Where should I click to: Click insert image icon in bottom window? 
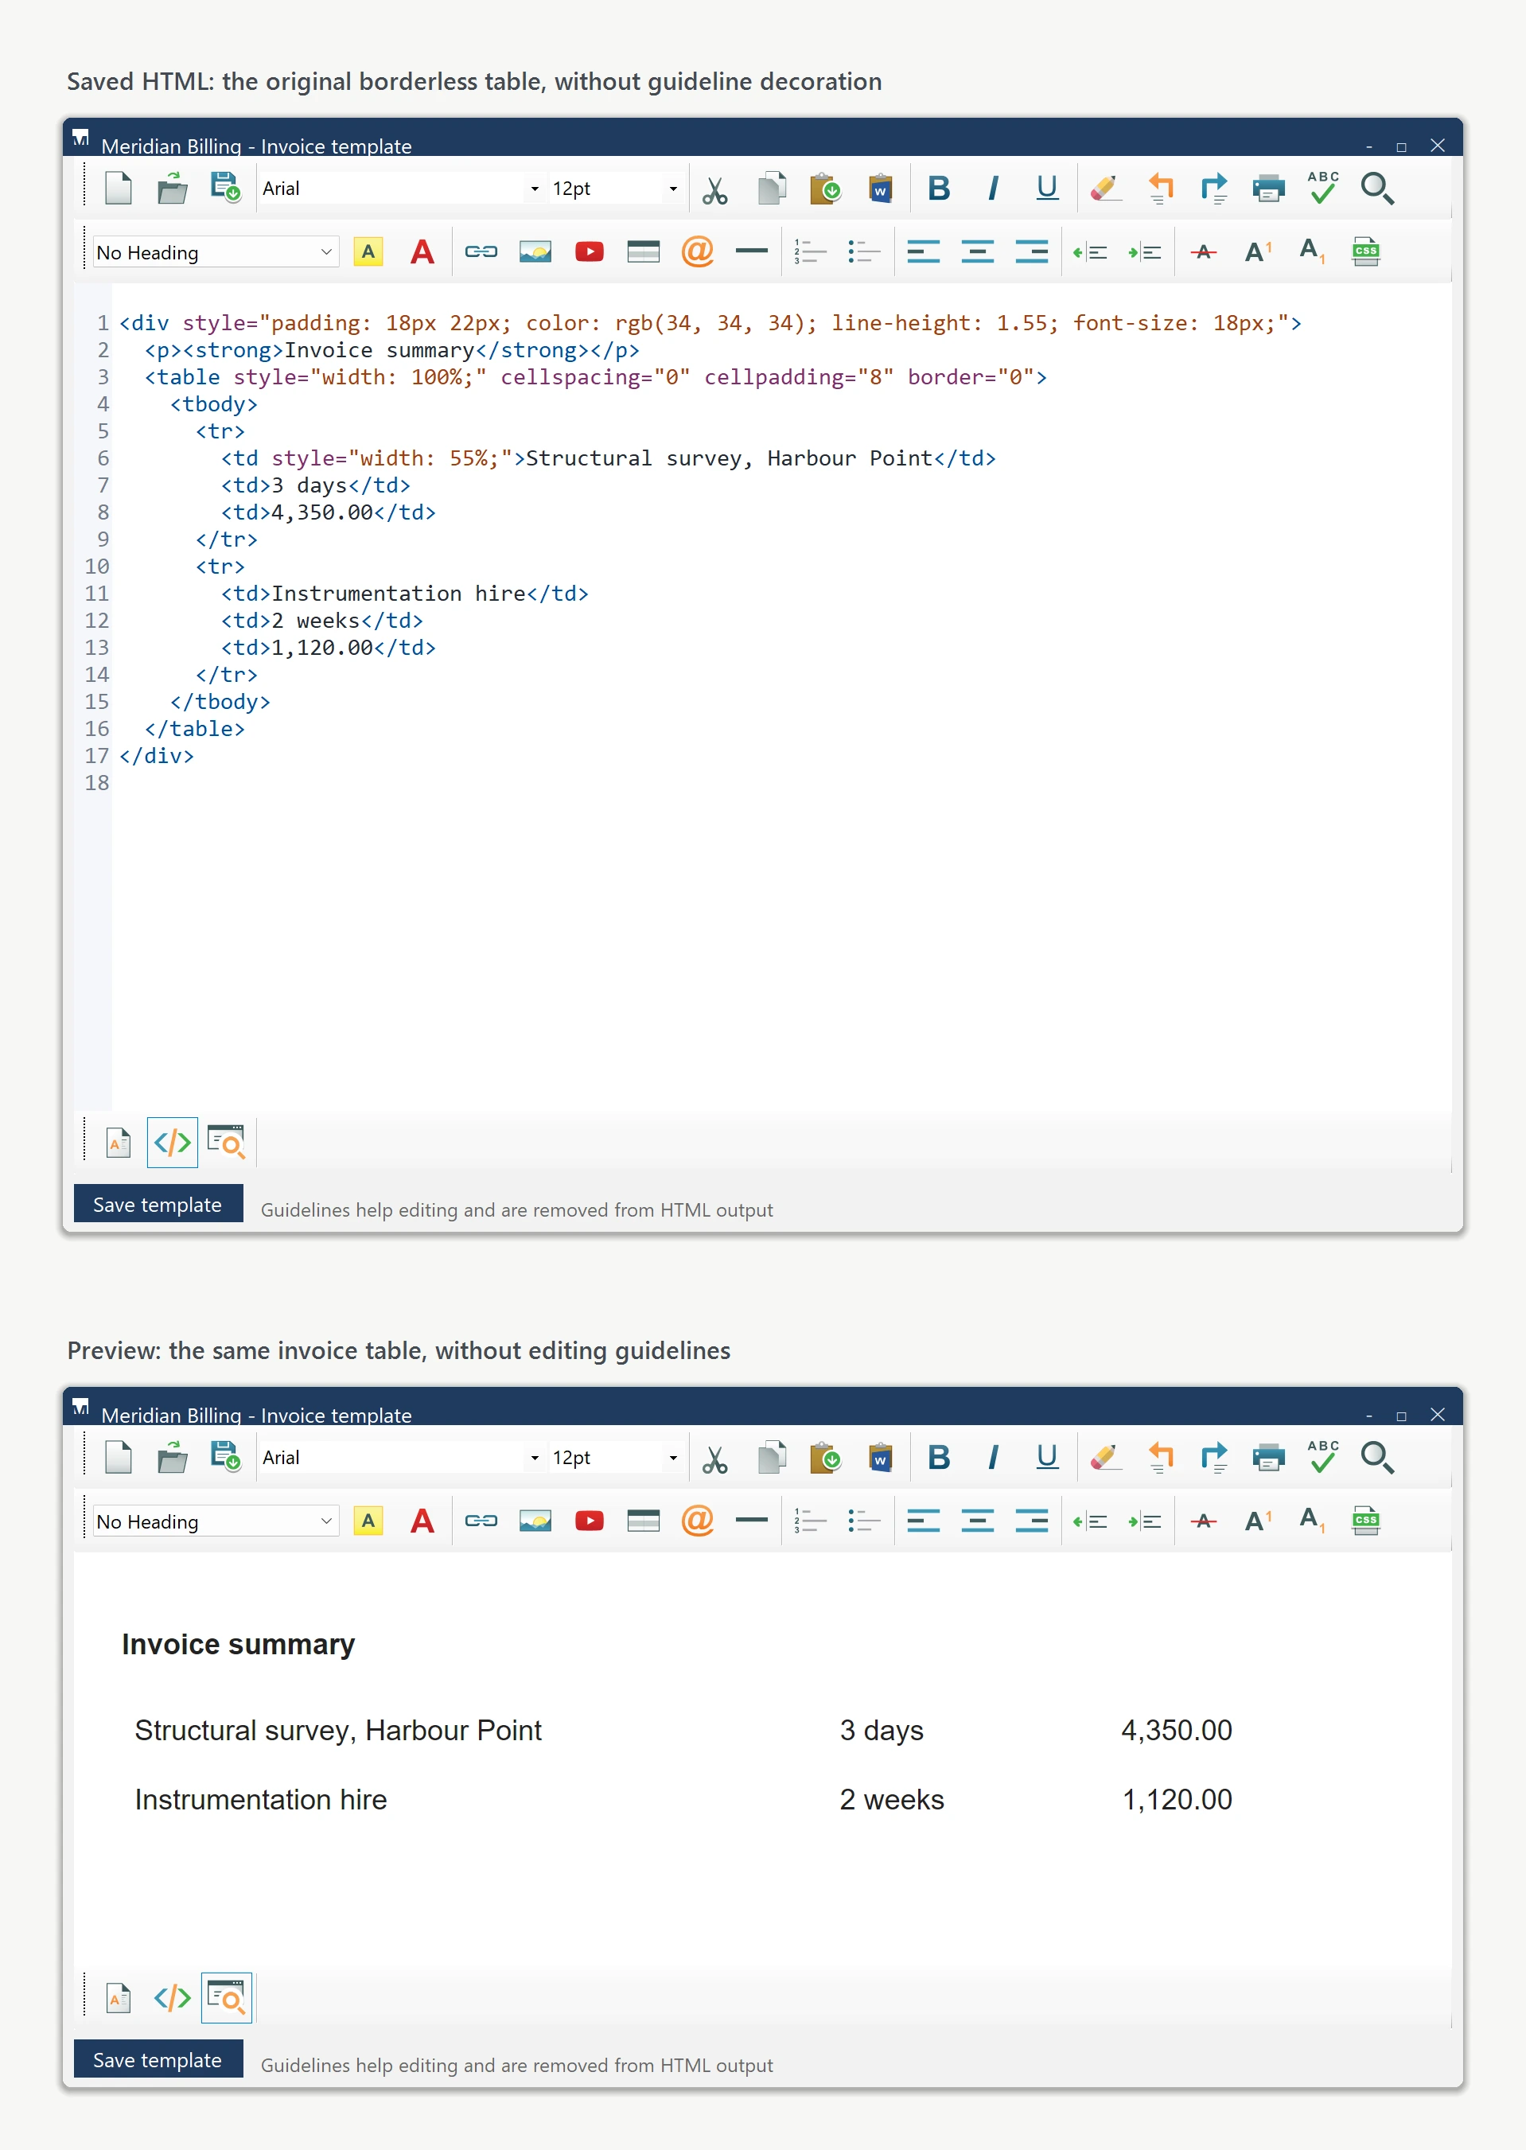click(535, 1521)
